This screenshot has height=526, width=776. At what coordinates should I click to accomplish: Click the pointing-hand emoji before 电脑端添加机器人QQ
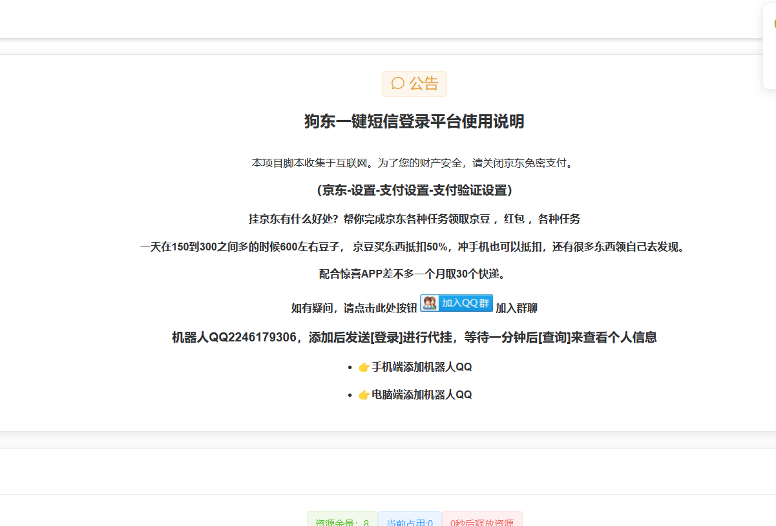coord(364,395)
